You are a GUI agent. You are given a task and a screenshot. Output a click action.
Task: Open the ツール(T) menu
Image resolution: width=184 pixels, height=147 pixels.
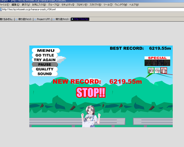(x=108, y=5)
